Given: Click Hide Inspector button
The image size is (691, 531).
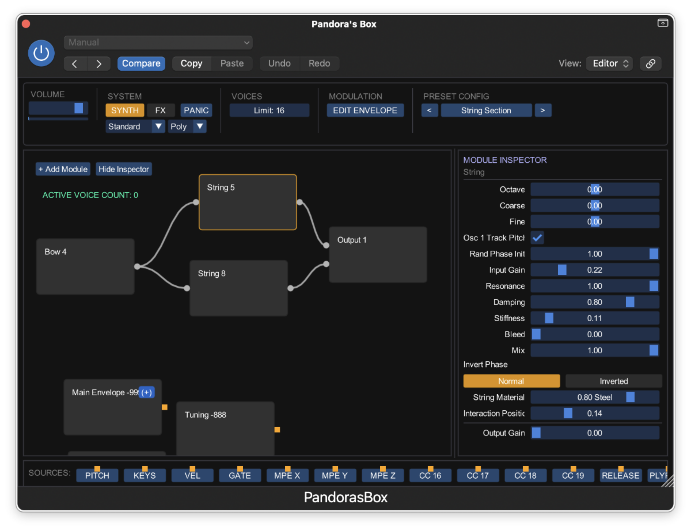Looking at the screenshot, I should pyautogui.click(x=124, y=169).
